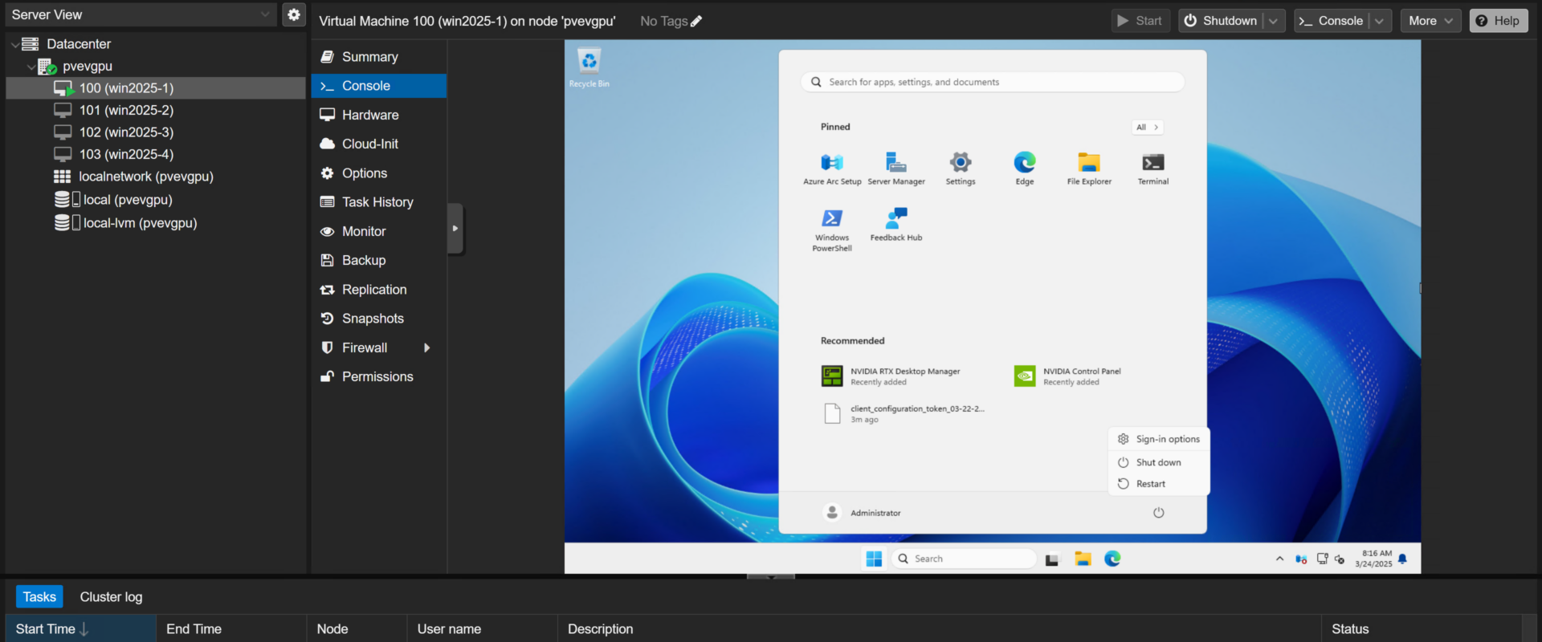Screen dimensions: 1542x642
Task: Select the Recycle Bin desktop icon
Action: click(589, 68)
